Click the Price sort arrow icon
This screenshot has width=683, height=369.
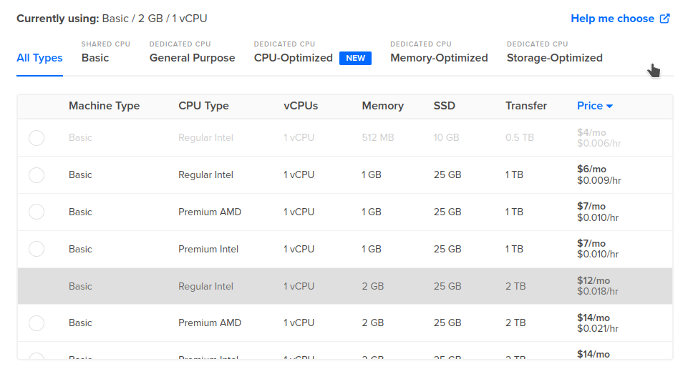click(609, 106)
